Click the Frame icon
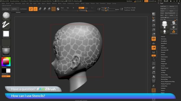Image resolution: width=181 pixels, height=101 pixels. (154, 63)
